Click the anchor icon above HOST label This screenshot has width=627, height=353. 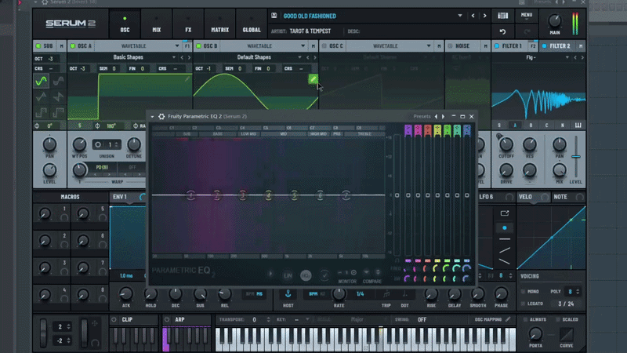tap(288, 293)
